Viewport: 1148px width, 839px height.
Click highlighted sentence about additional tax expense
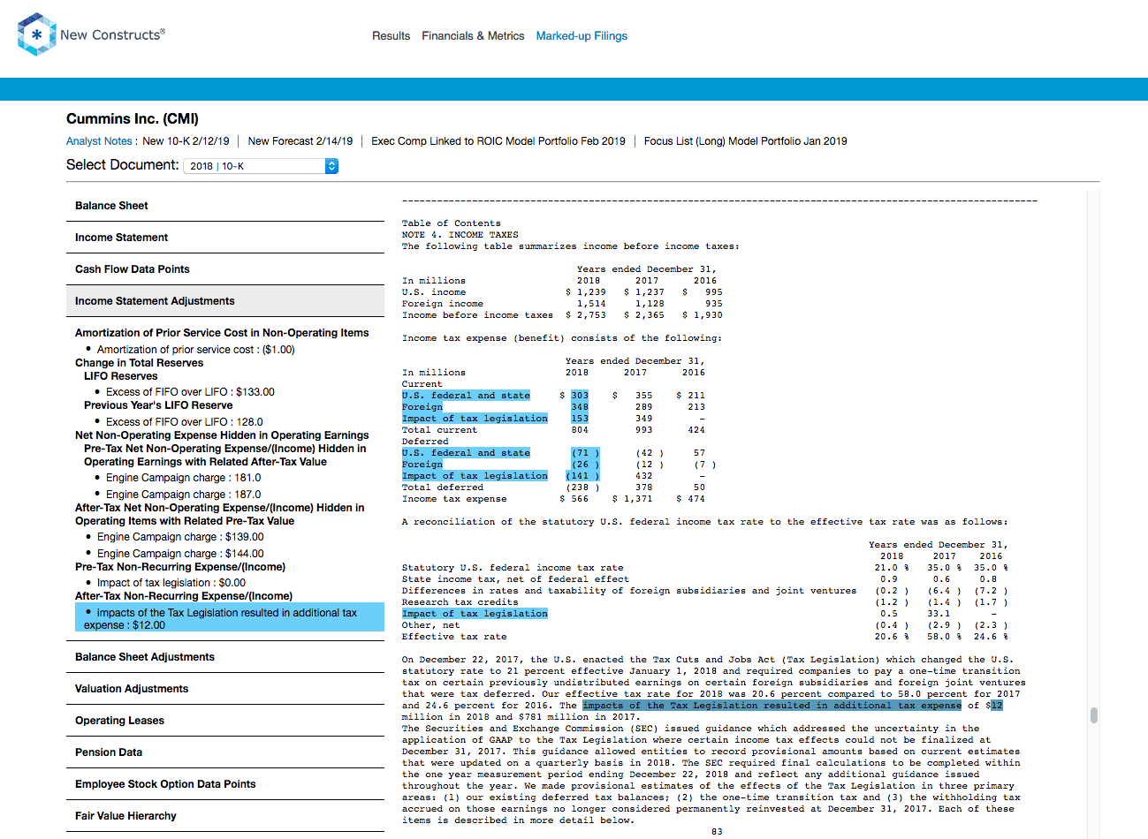(x=772, y=706)
